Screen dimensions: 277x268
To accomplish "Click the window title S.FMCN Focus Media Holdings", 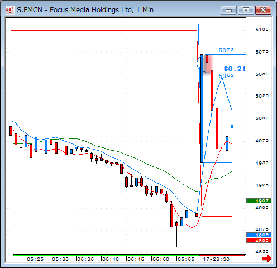I will [x=85, y=10].
